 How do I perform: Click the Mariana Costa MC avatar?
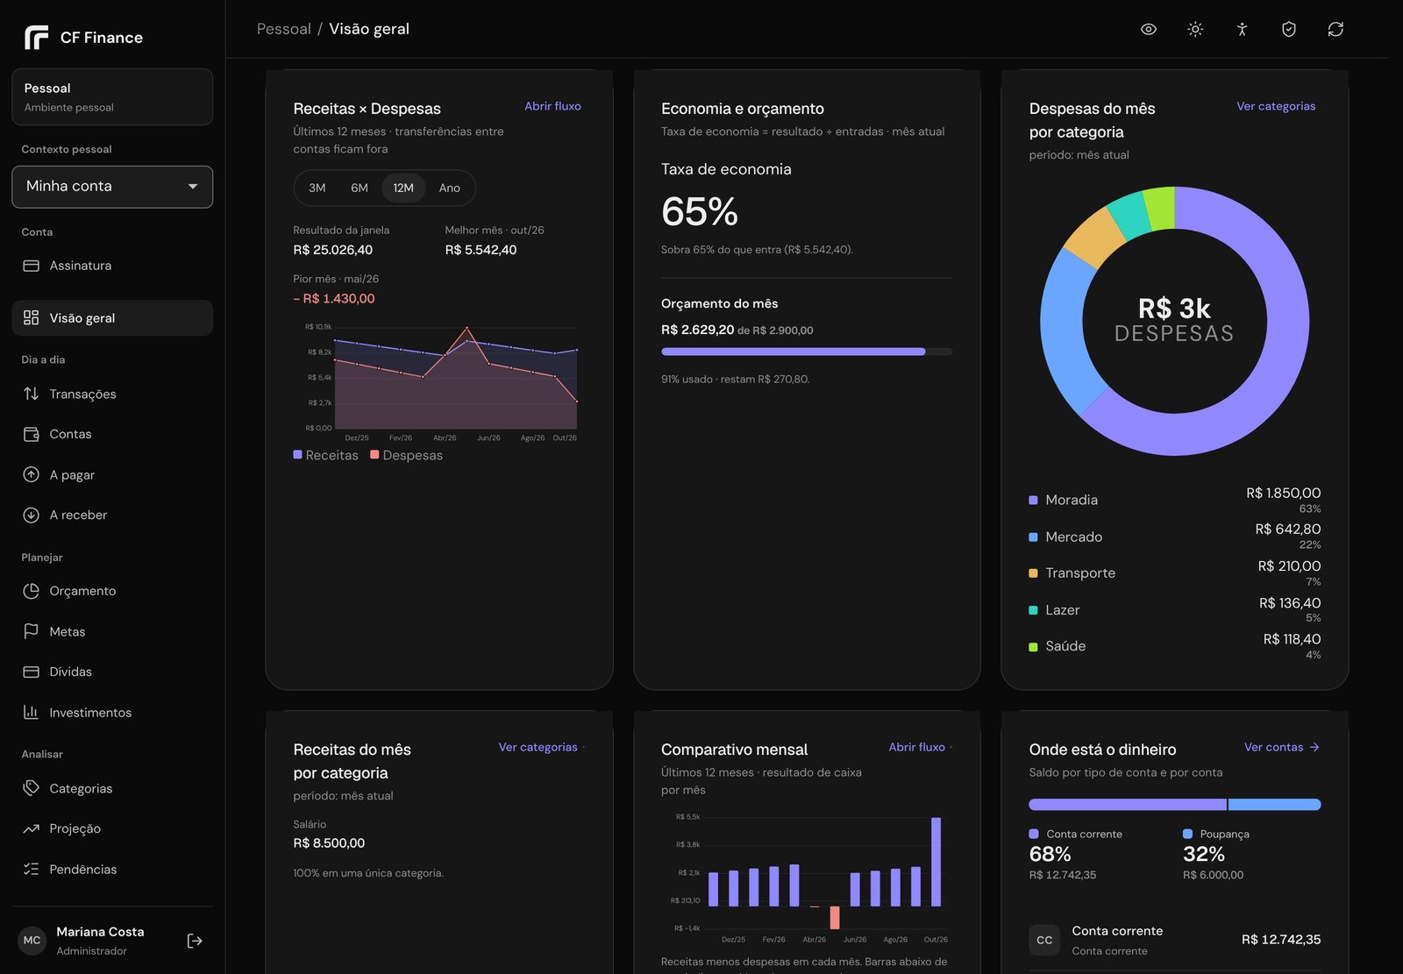tap(32, 941)
